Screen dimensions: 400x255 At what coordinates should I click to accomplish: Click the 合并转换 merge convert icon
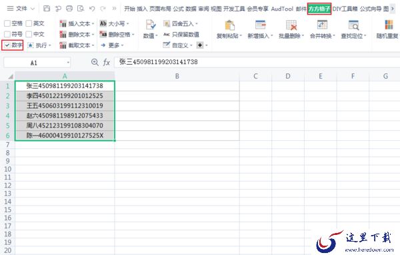point(322,25)
